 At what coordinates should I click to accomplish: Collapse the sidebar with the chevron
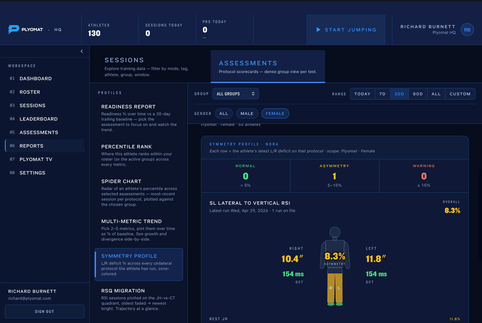coord(82,51)
